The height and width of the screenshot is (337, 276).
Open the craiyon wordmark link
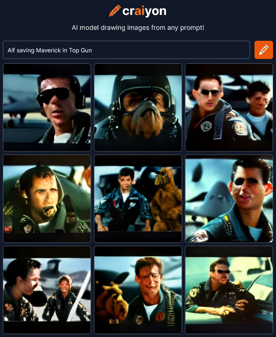144,11
